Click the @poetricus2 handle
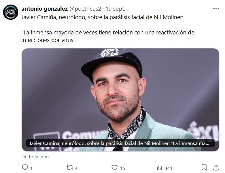 pos(85,9)
